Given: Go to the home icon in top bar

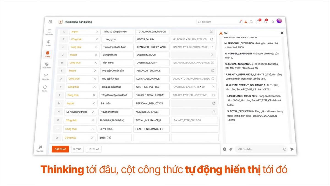Looking at the screenshot, I should click(x=272, y=22).
